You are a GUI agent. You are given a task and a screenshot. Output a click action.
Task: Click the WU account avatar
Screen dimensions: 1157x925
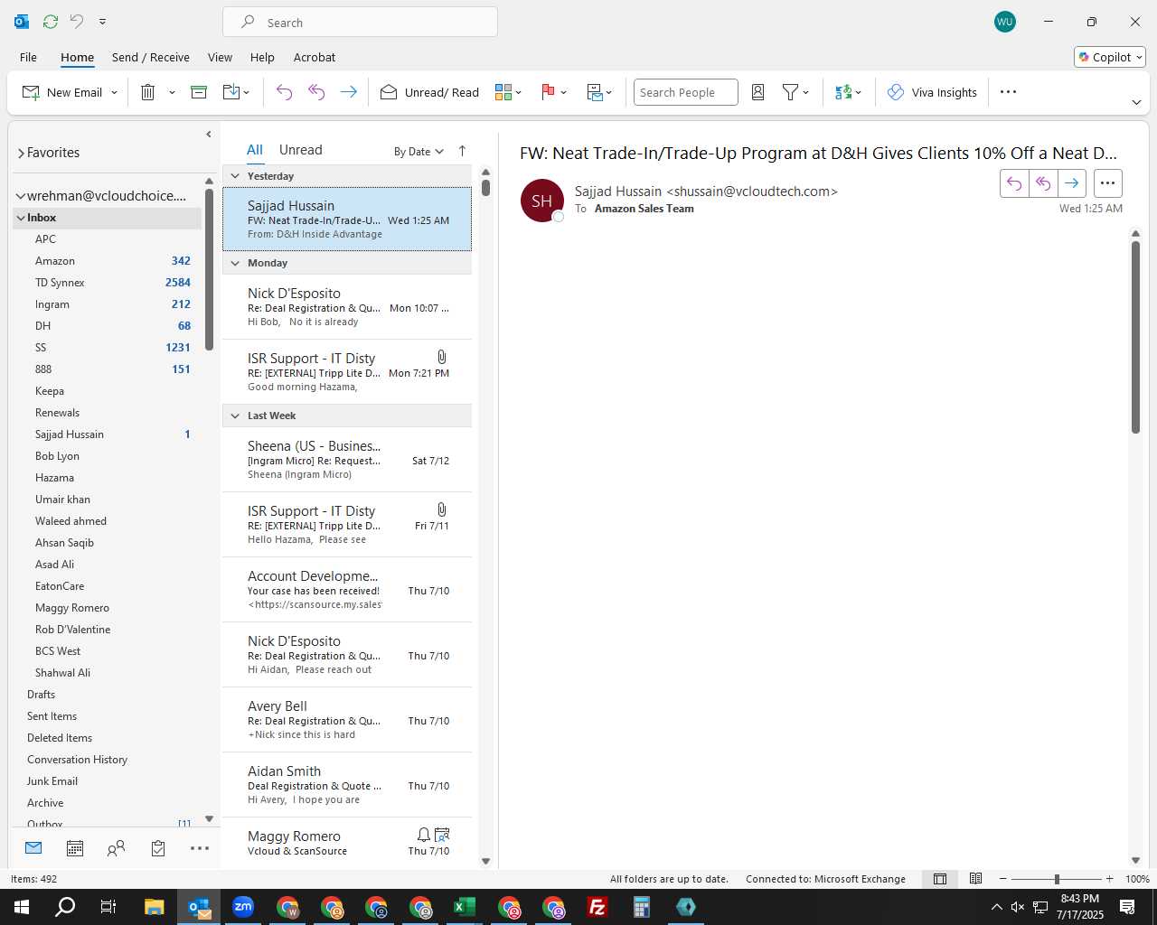(1004, 22)
